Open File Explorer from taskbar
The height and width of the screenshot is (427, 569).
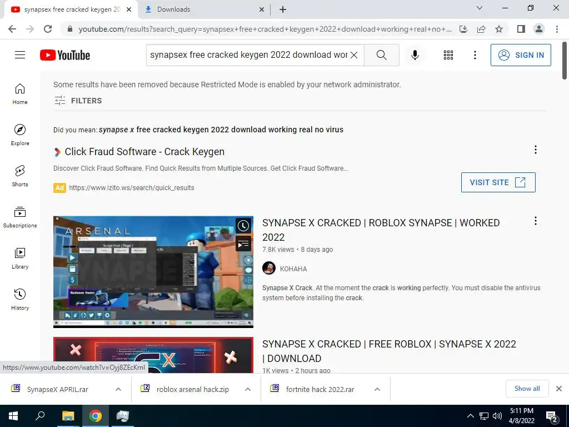point(68,416)
